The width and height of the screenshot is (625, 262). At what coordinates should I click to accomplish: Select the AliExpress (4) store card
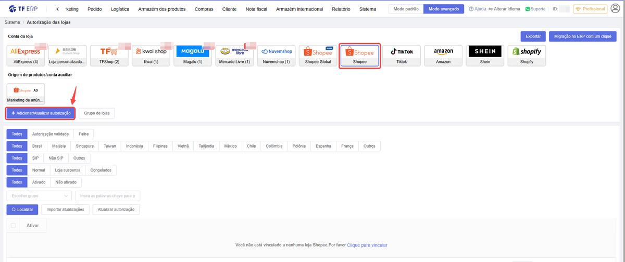coord(26,56)
